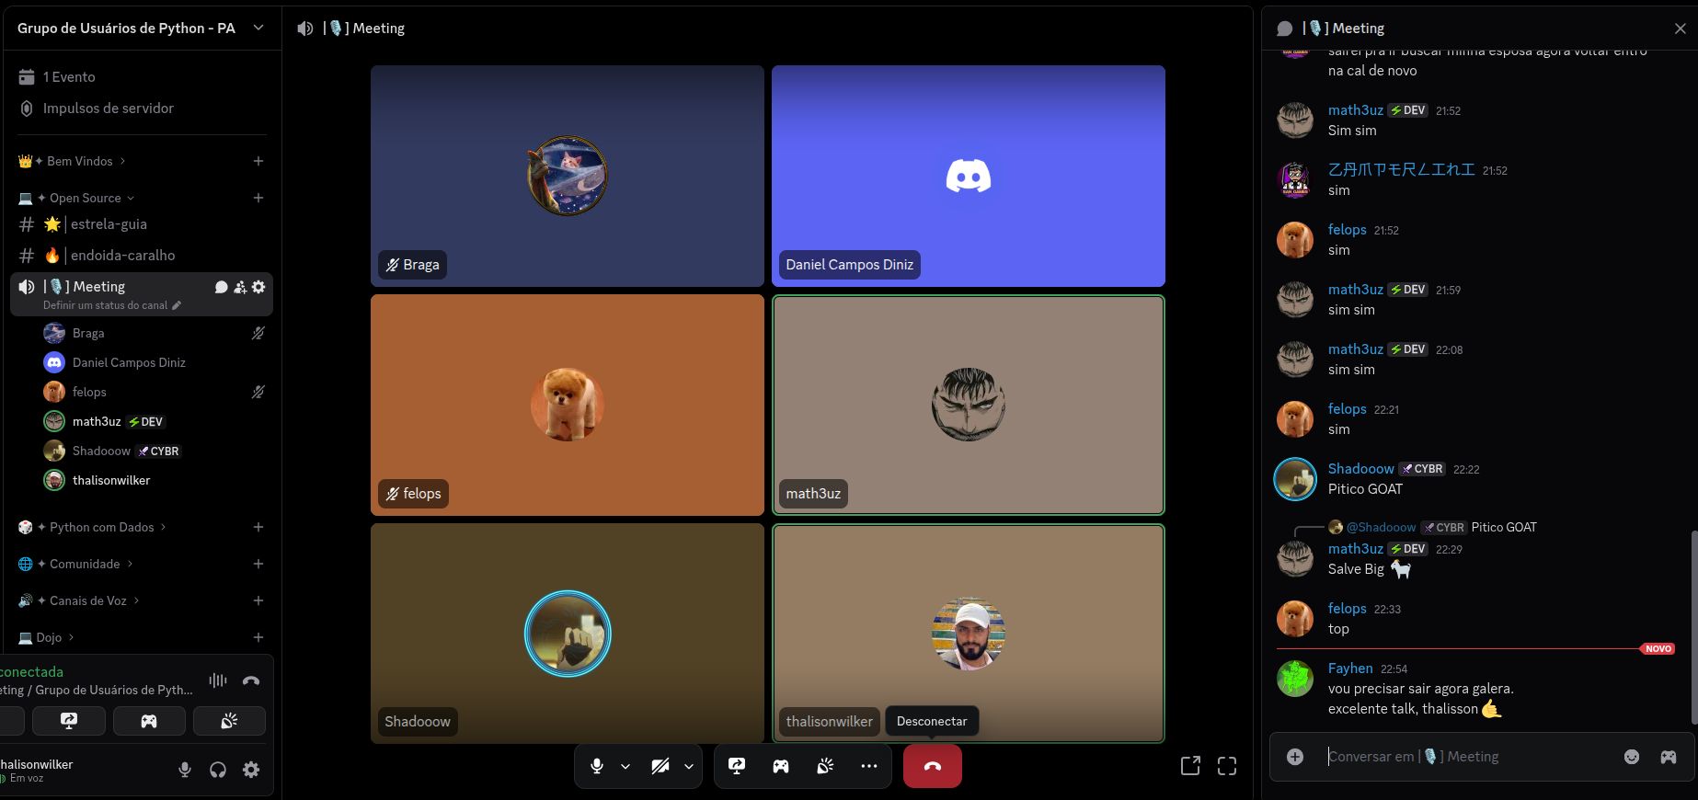
Task: Collapse the Open Source category
Action: pyautogui.click(x=86, y=198)
